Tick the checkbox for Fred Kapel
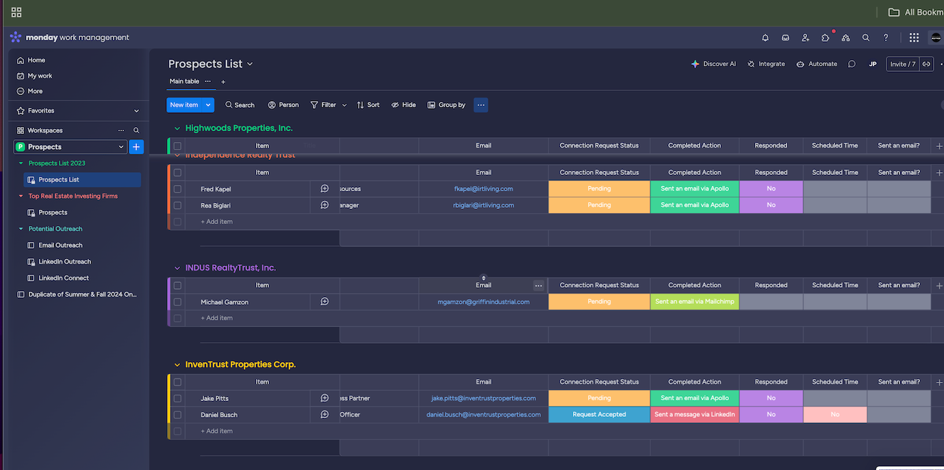This screenshot has height=470, width=944. click(x=177, y=189)
